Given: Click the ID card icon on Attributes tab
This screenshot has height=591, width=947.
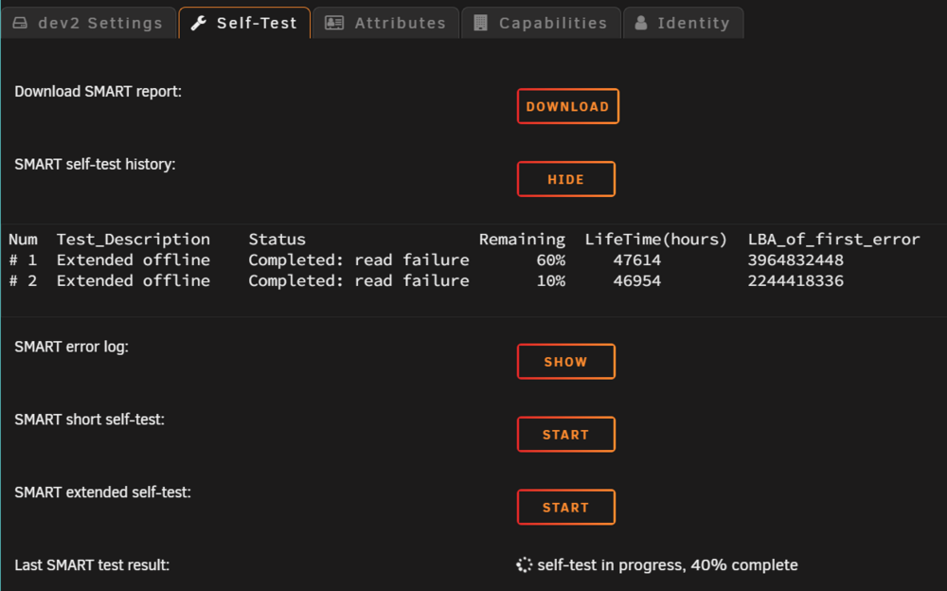Looking at the screenshot, I should 334,23.
